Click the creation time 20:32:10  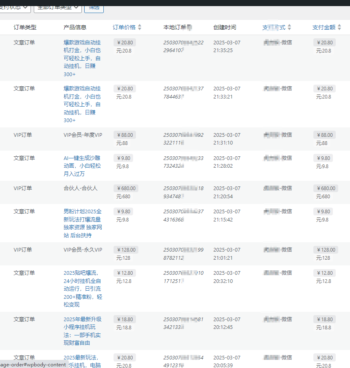[223, 281]
